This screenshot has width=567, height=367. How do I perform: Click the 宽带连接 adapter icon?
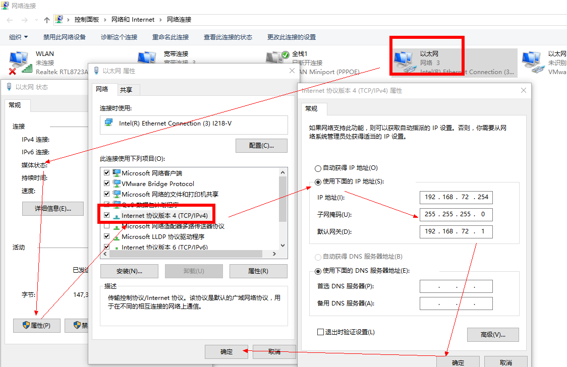[147, 58]
